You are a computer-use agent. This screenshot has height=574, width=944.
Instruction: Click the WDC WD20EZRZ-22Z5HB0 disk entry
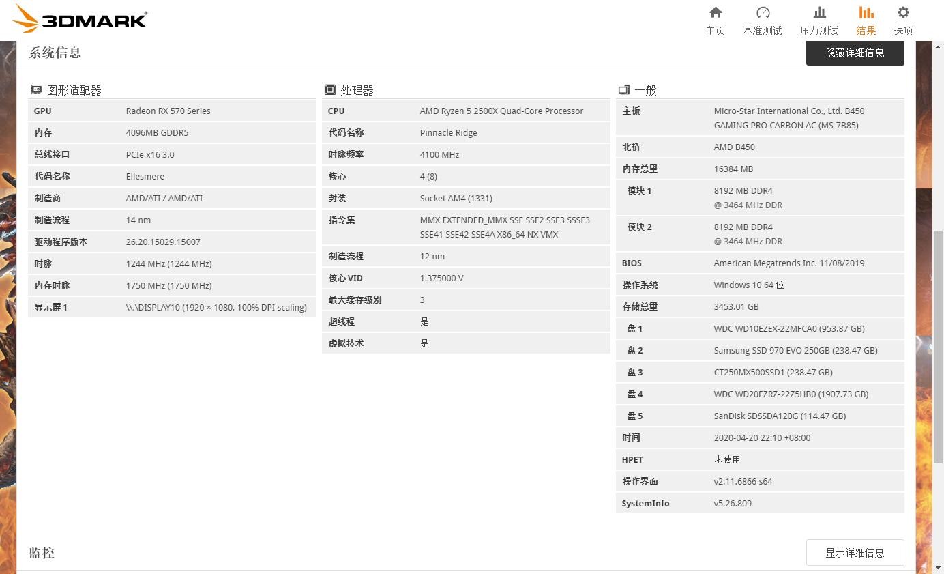coord(791,394)
